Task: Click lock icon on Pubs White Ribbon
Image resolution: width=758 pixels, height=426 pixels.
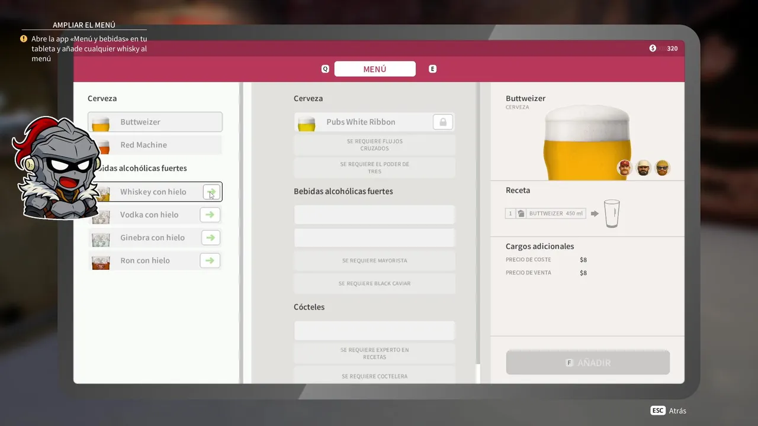Action: click(442, 122)
